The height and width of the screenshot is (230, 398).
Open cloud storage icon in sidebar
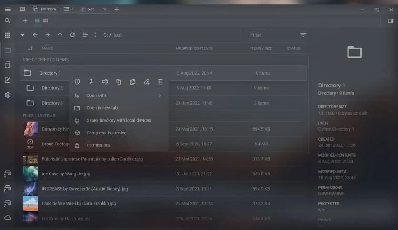8,218
